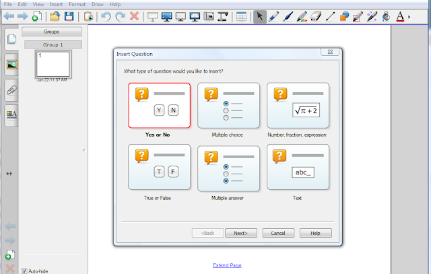Viewport: 431px width, 274px height.
Task: Select the Shape recognition pen
Action: (358, 16)
